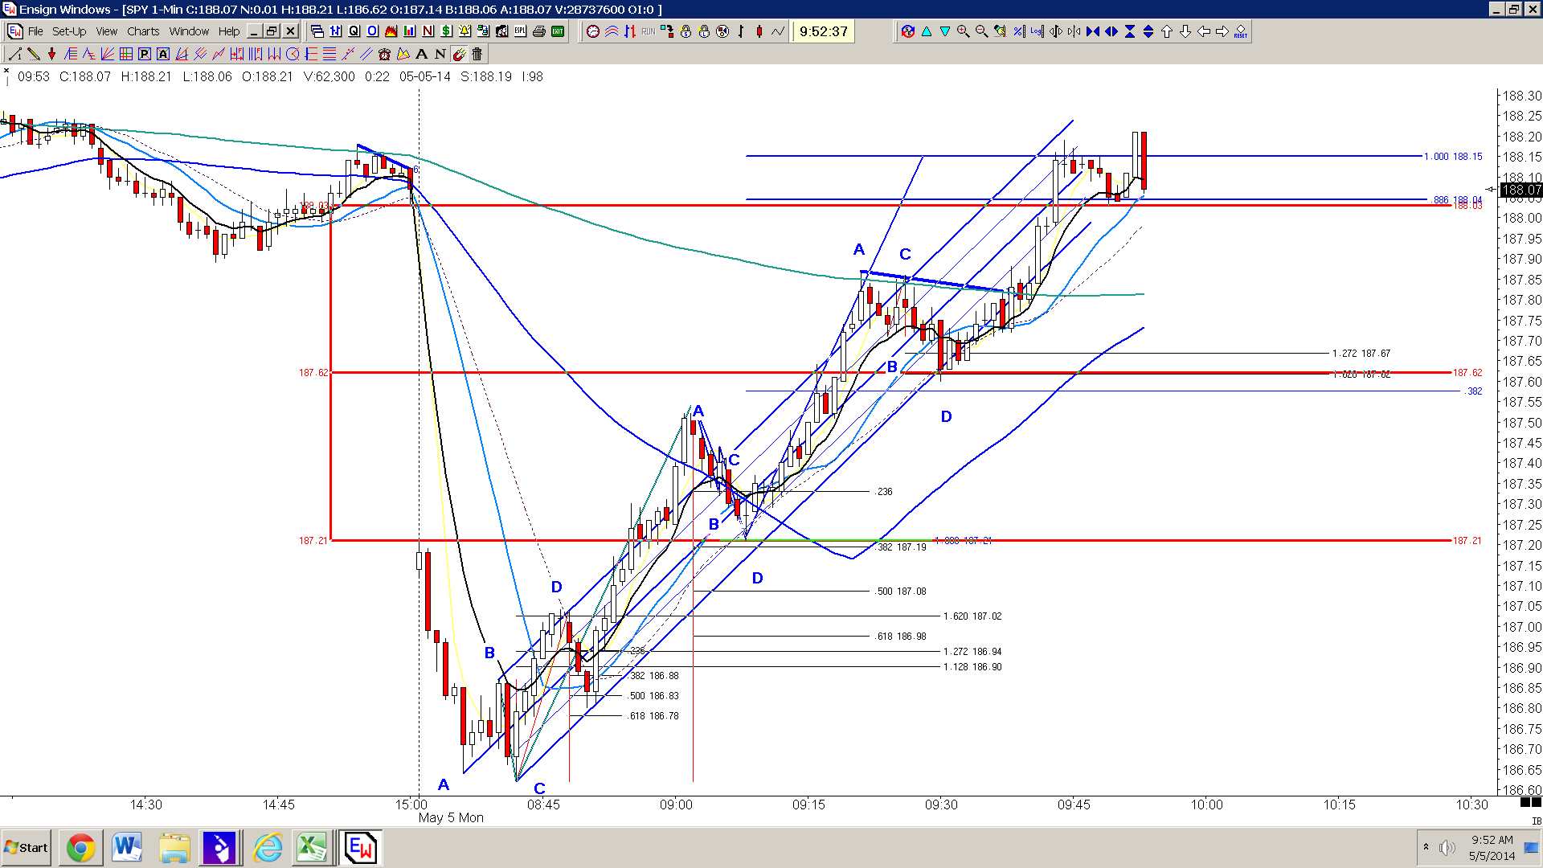Click the printer icon
Viewport: 1543px width, 868px height.
538,31
